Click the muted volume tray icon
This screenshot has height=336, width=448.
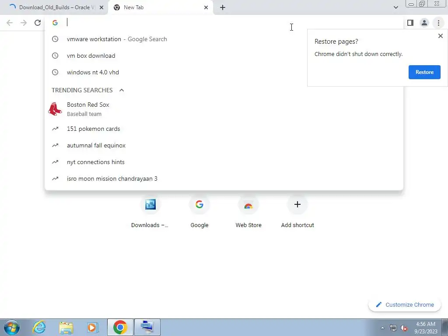click(x=404, y=328)
